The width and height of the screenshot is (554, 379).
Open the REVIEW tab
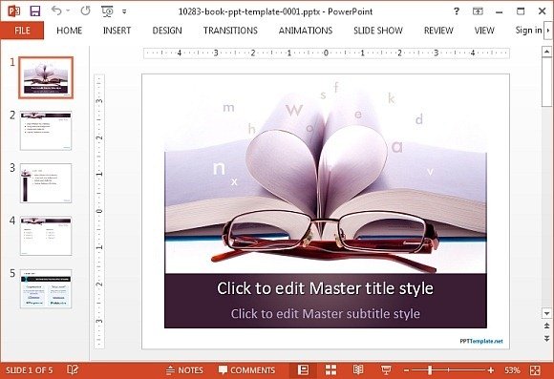click(438, 31)
